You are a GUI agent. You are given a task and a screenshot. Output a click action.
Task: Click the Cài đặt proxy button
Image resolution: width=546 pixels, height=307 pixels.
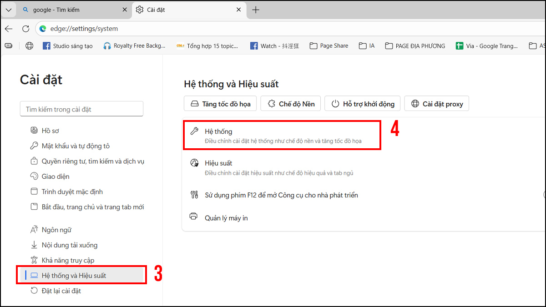pos(436,103)
